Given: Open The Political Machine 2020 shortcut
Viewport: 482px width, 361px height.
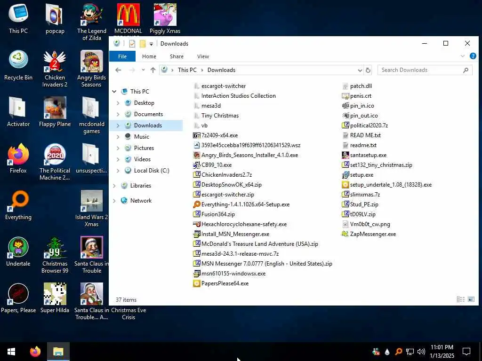Looking at the screenshot, I should (55, 162).
